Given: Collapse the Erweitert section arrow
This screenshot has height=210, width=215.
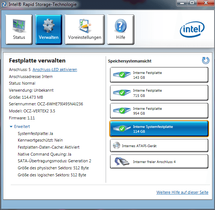Looking at the screenshot, I should [11, 126].
